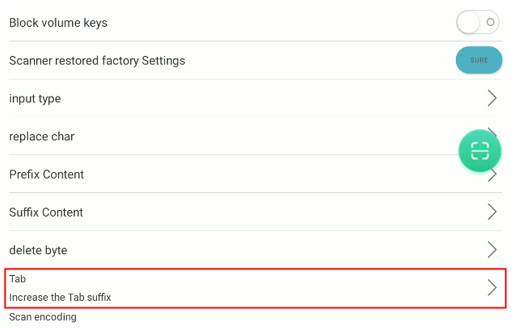515x328 pixels.
Task: Click the partly hidden replace char arrow
Action: tap(492, 131)
